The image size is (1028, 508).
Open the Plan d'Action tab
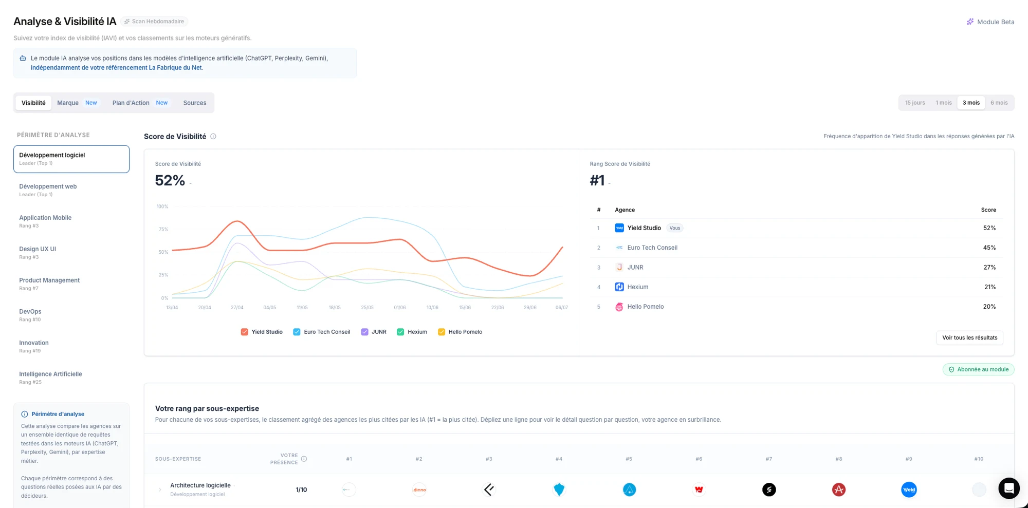tap(140, 103)
